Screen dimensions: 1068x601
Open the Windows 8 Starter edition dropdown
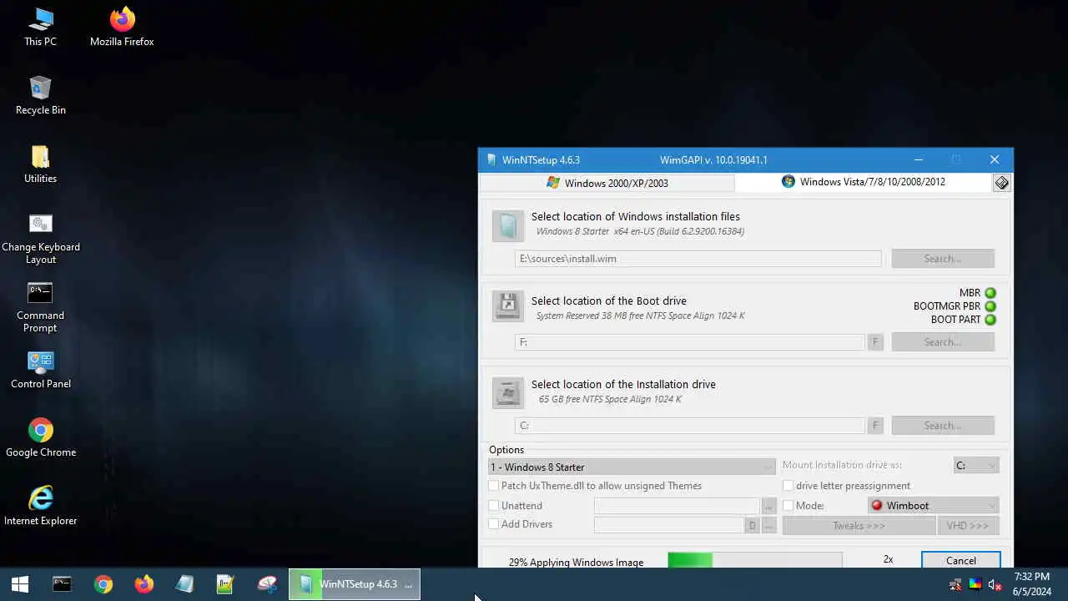[632, 467]
